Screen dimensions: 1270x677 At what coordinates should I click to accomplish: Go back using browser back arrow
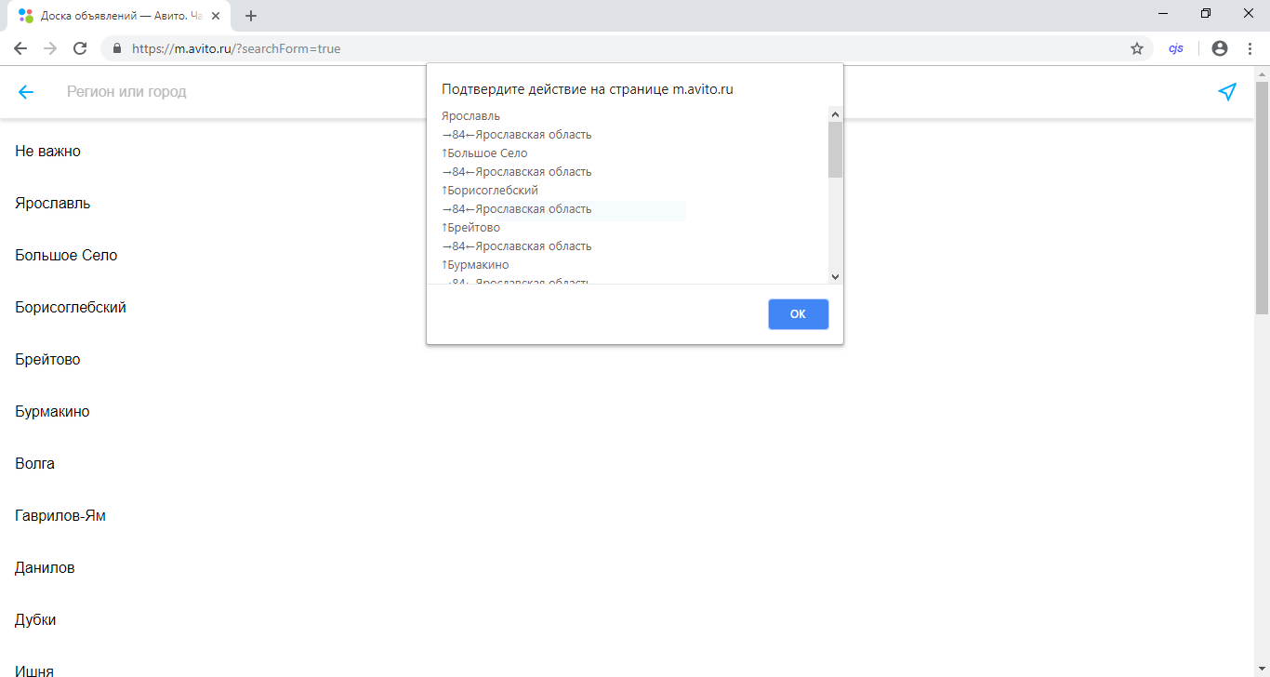tap(20, 48)
